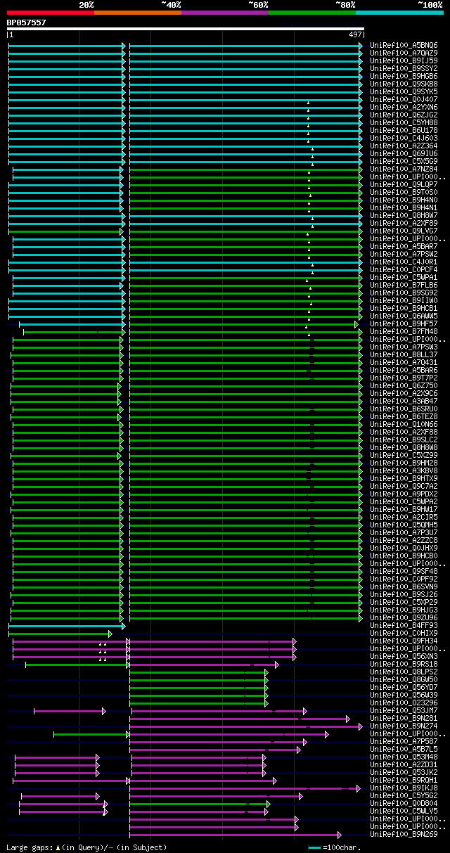Select the UniRef100_B6TEZ8 label
This screenshot has width=450, height=853.
404,416
